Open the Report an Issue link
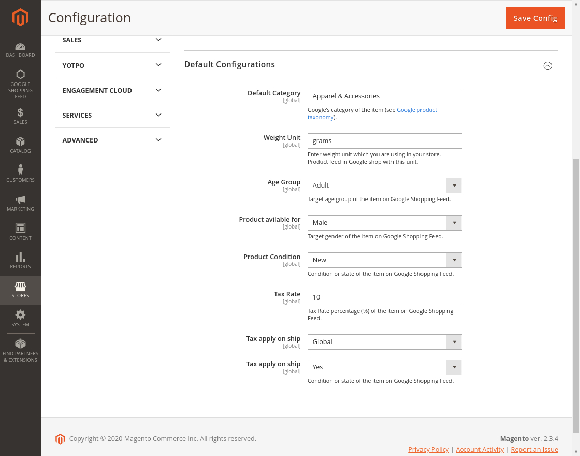Viewport: 580px width, 456px height. coord(534,449)
